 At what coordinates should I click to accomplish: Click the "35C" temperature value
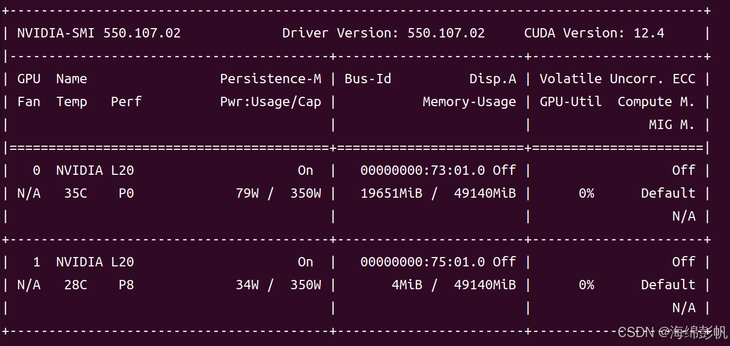click(x=75, y=194)
